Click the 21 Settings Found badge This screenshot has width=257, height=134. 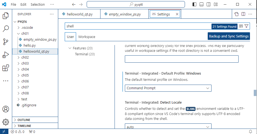pyautogui.click(x=225, y=26)
